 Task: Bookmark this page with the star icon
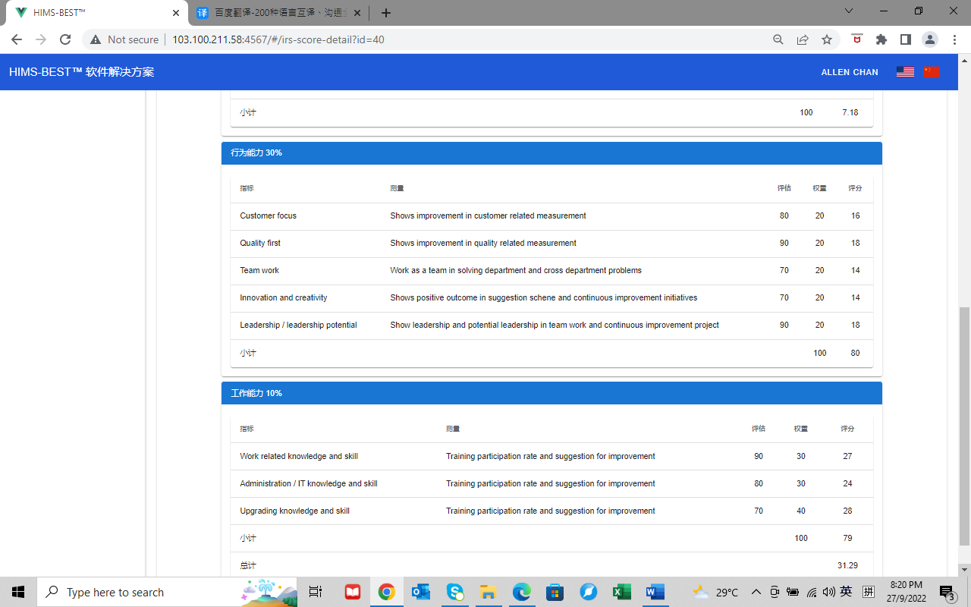coord(827,39)
